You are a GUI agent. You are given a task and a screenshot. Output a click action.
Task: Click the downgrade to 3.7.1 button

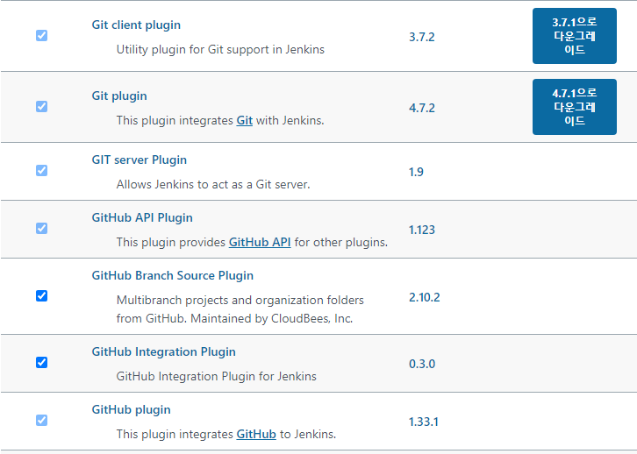[575, 36]
